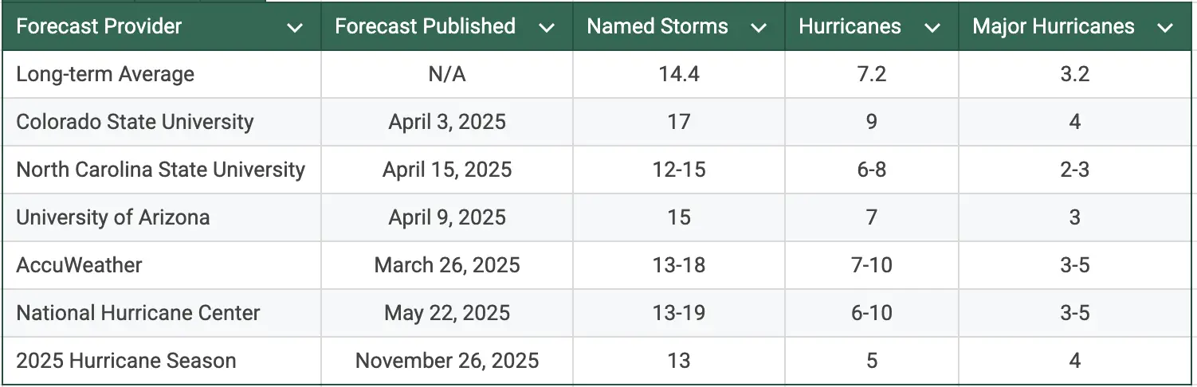Open the Named Storms column dropdown chevron
The width and height of the screenshot is (1197, 387).
coord(759,28)
